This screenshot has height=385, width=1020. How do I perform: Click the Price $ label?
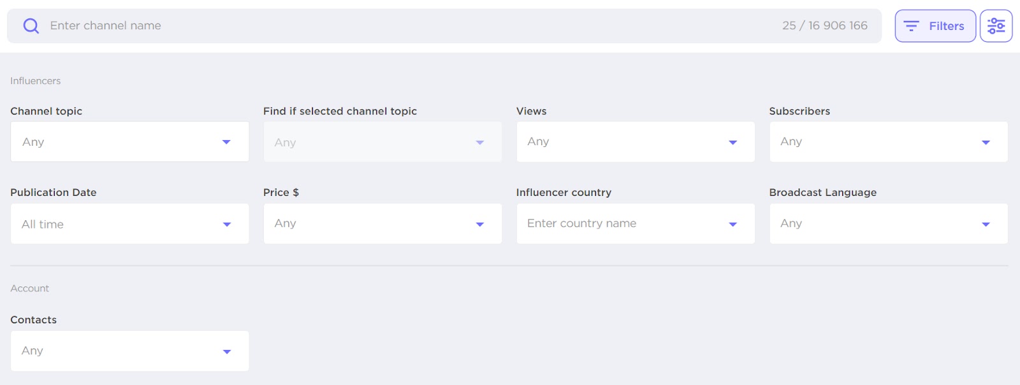click(x=281, y=192)
